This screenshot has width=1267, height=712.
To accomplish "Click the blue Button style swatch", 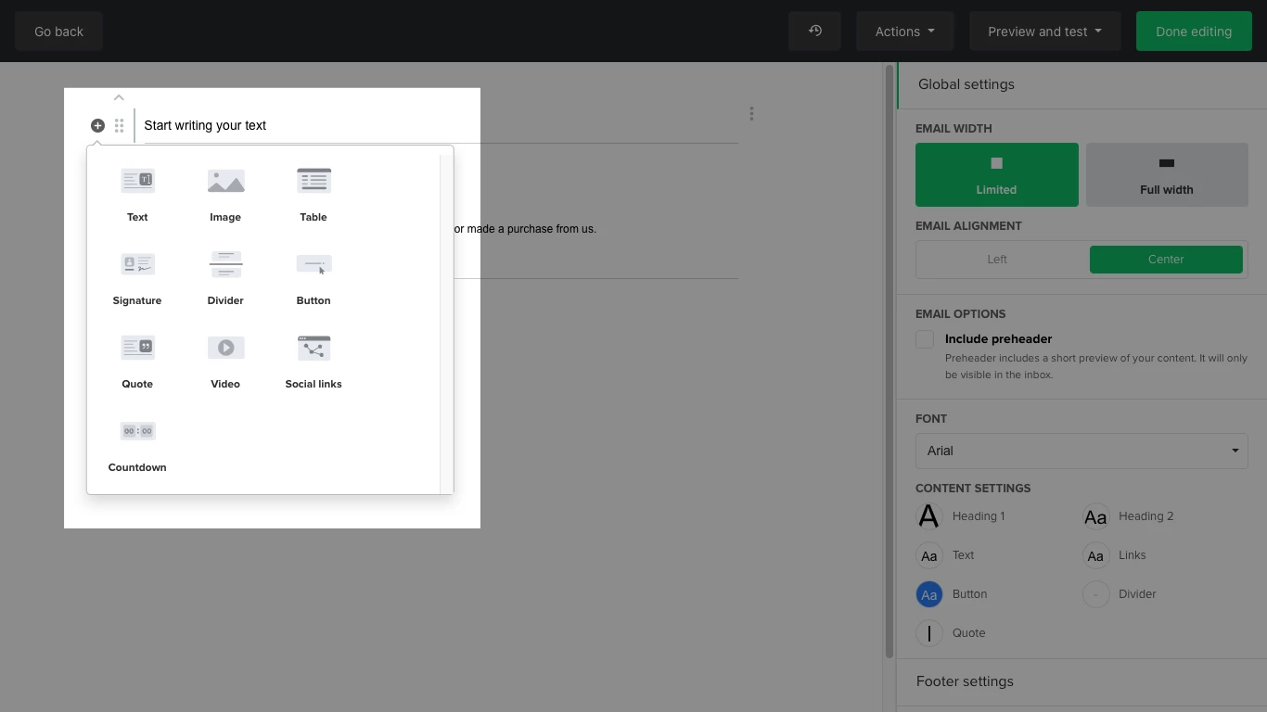I will (929, 594).
